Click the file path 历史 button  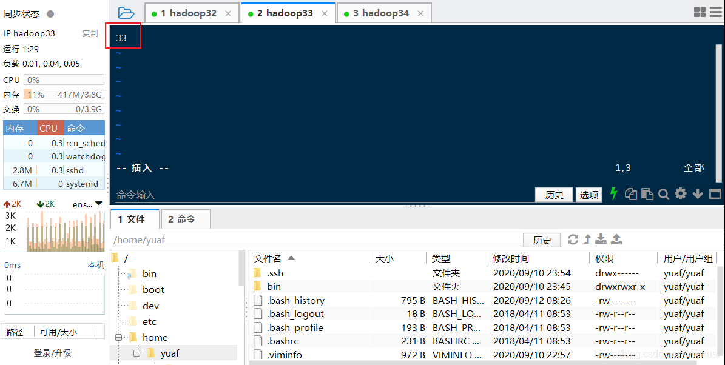[x=542, y=239]
